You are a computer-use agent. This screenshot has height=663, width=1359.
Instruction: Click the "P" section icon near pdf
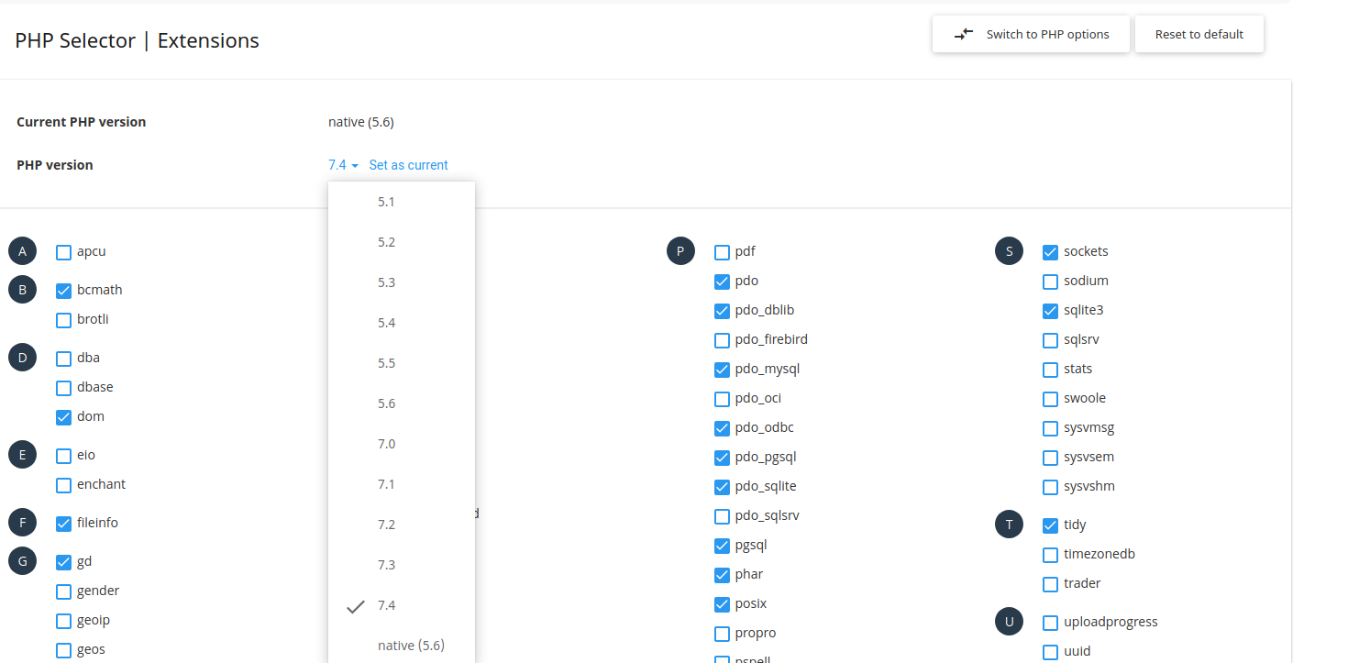pyautogui.click(x=680, y=250)
